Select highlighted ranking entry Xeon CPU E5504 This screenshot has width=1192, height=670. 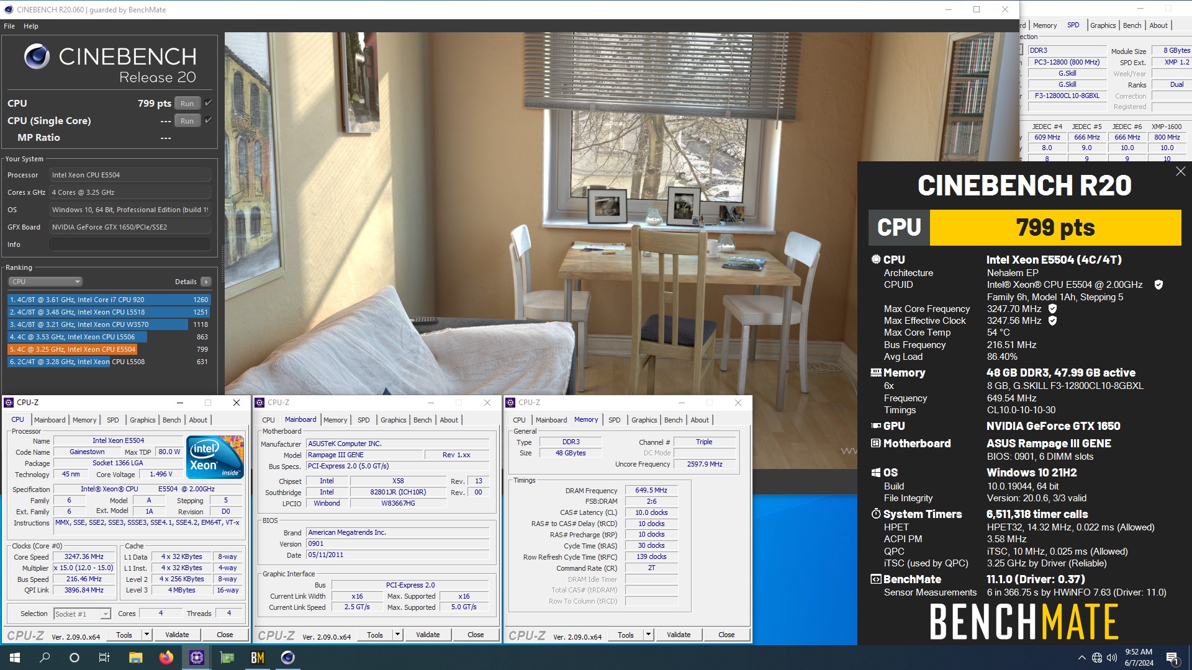[109, 349]
